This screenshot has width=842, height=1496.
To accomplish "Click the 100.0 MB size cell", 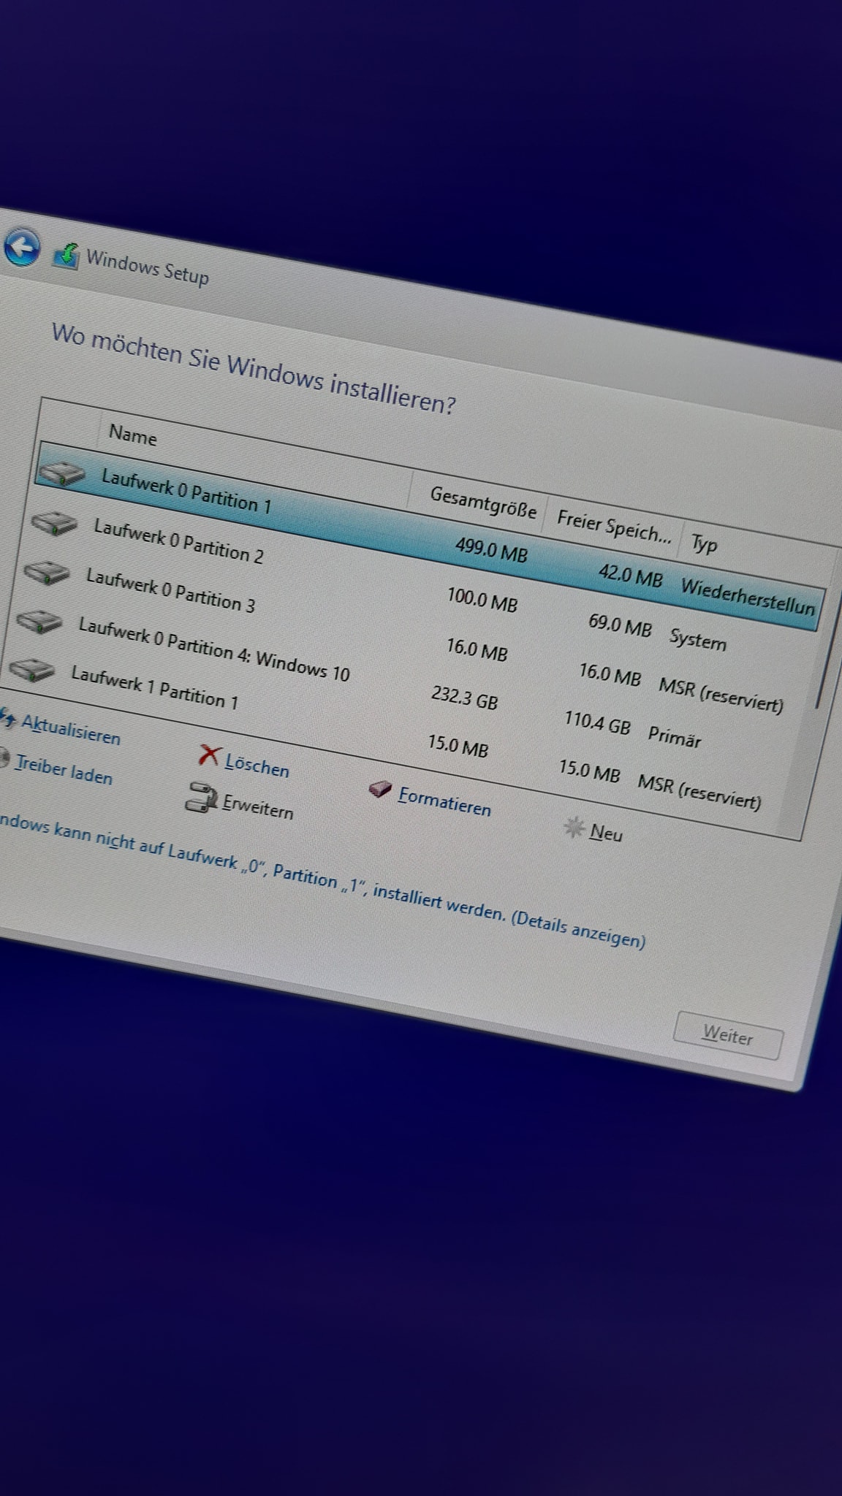I will pos(482,600).
